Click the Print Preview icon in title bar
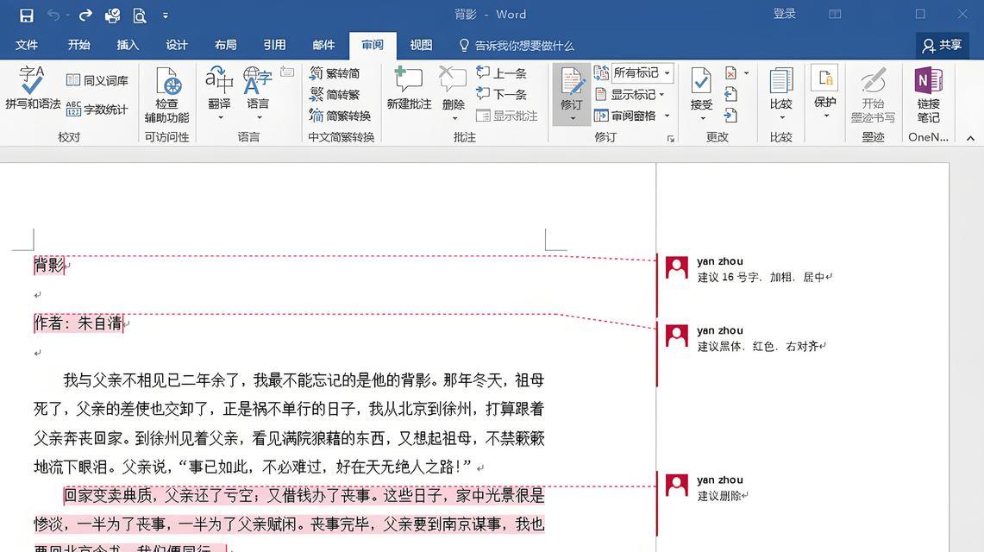Screen dimensions: 984x552 [140, 15]
